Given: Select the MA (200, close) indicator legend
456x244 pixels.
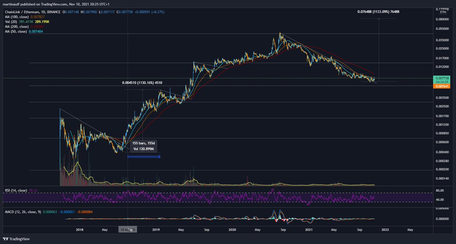Looking at the screenshot, I should [x=16, y=27].
